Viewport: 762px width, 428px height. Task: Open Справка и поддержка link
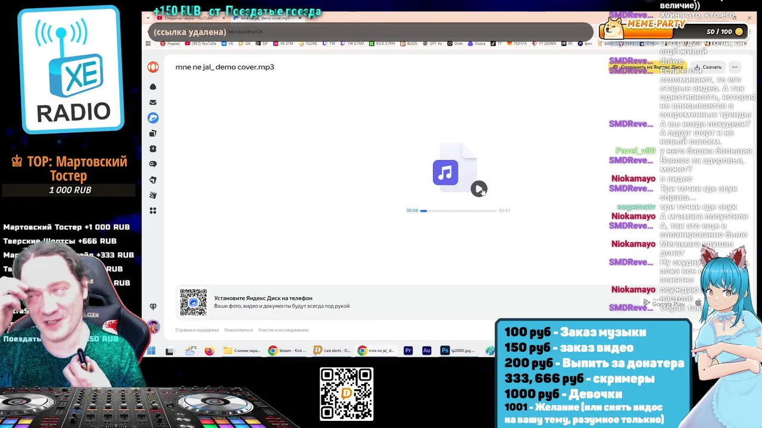pos(197,330)
